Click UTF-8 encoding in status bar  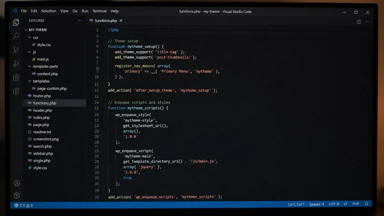(x=334, y=204)
